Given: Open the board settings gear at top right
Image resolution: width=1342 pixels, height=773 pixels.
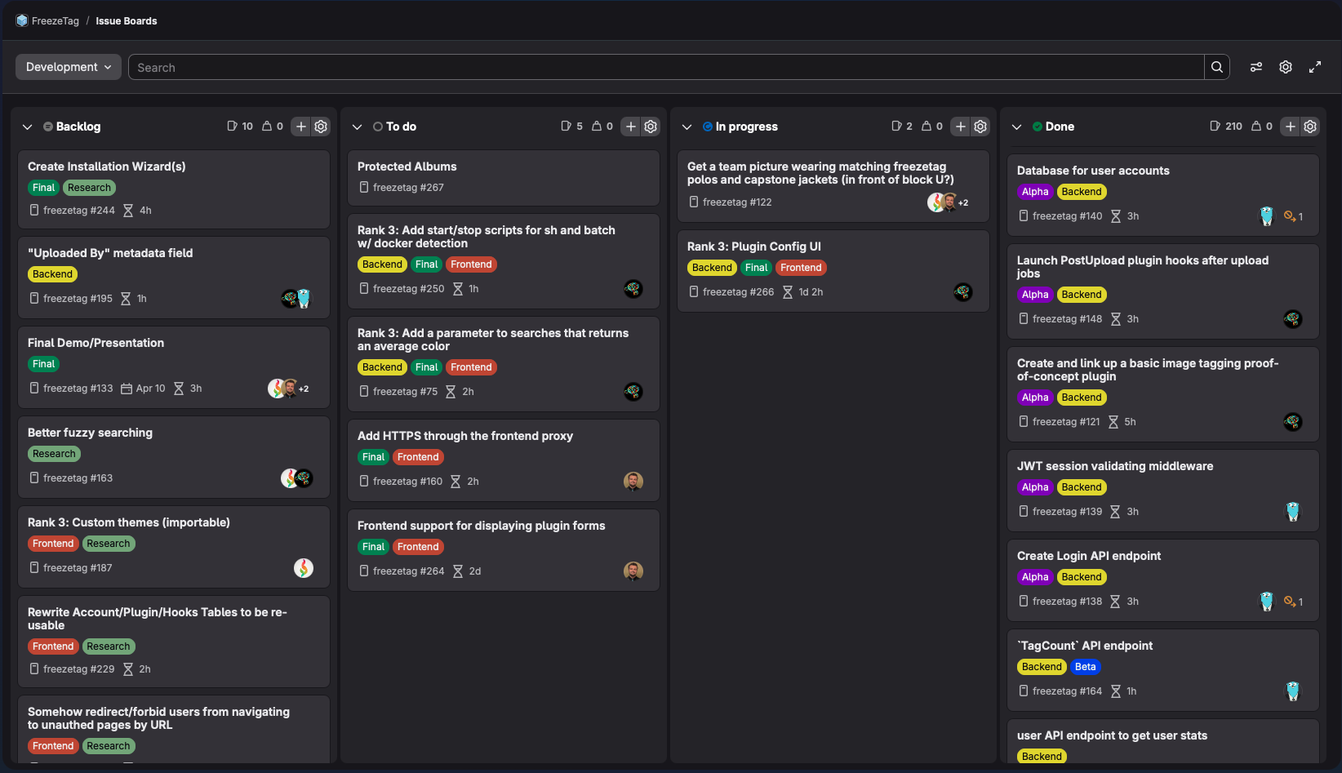Looking at the screenshot, I should click(1286, 67).
